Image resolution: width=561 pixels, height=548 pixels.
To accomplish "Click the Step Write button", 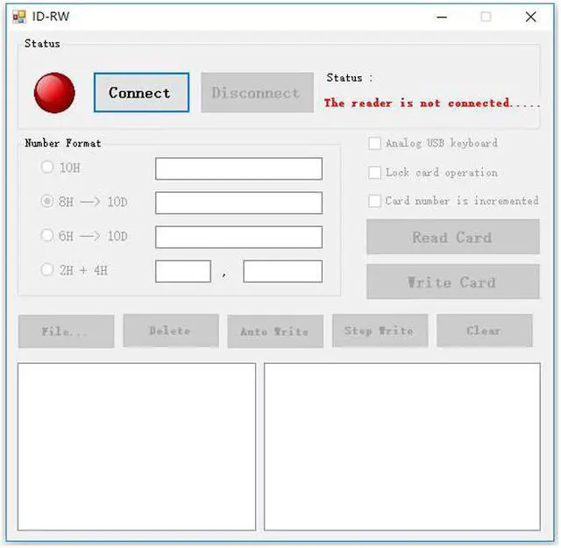I will coord(380,331).
